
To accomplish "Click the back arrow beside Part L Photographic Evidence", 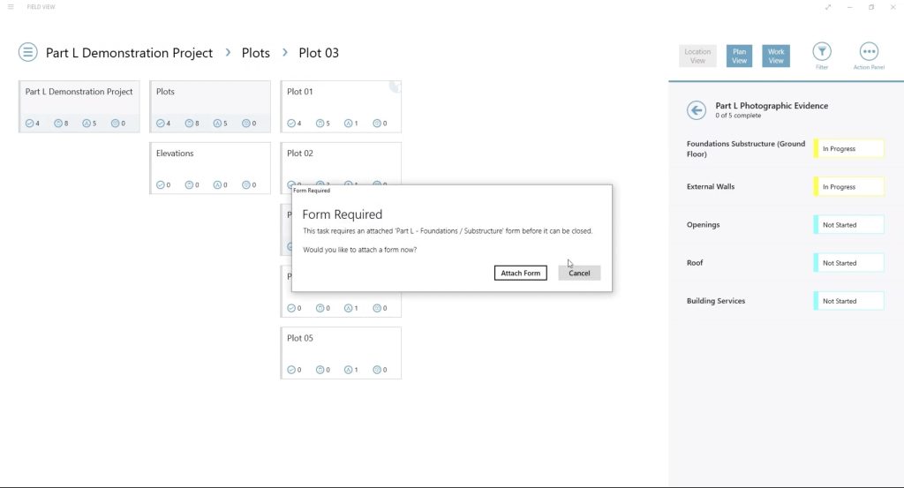I will coord(697,110).
